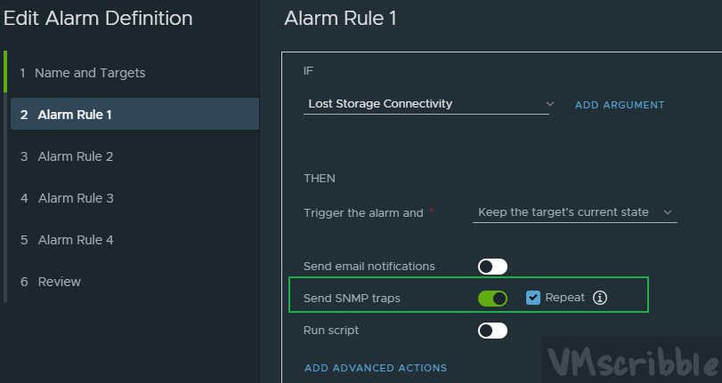The width and height of the screenshot is (722, 383).
Task: Click the ADD ARGUMENT link
Action: pyautogui.click(x=620, y=105)
